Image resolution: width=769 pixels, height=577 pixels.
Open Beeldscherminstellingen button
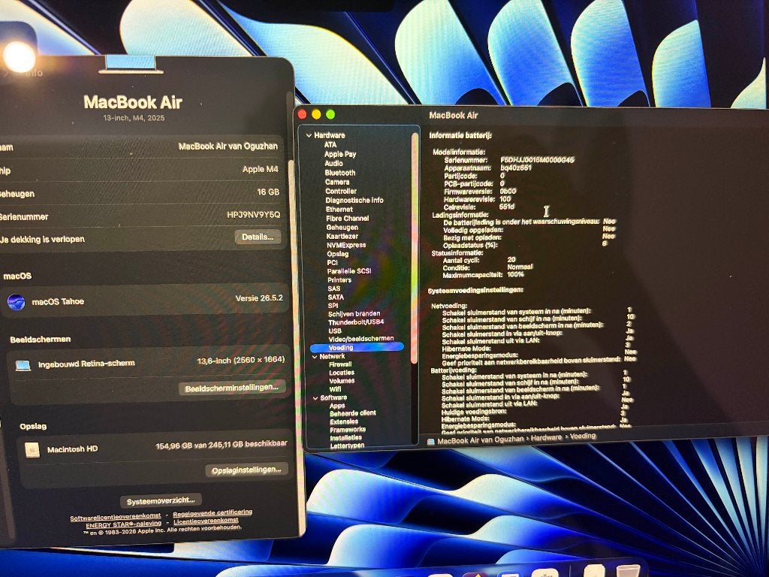(x=231, y=388)
